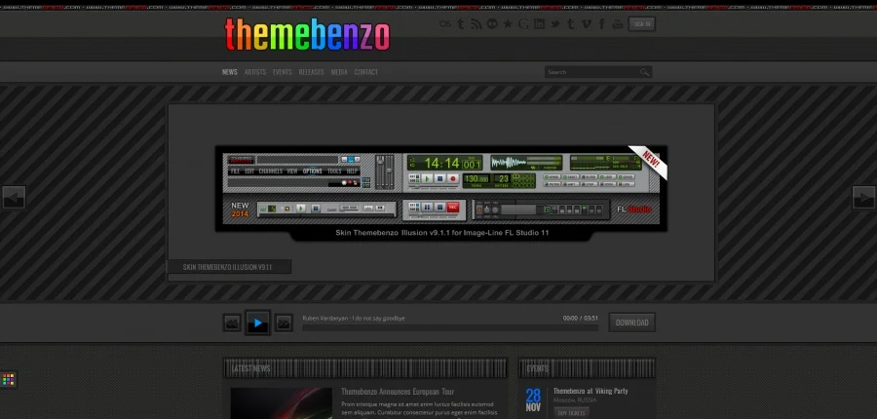Open Themebenzo Announces European Tour article

(x=398, y=392)
